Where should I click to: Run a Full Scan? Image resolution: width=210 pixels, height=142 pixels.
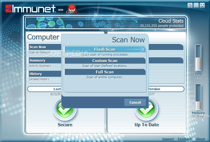[x=105, y=72]
